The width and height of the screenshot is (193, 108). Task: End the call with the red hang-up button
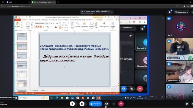[x=121, y=104]
